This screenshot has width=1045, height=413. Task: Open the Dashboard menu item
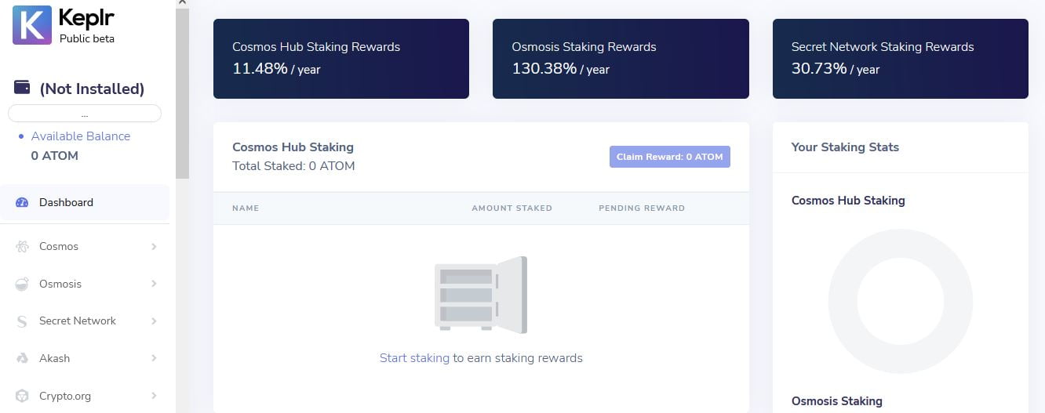pyautogui.click(x=67, y=202)
